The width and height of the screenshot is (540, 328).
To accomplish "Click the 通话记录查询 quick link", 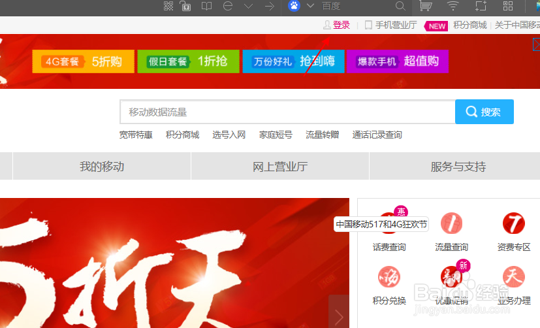I will click(x=377, y=135).
